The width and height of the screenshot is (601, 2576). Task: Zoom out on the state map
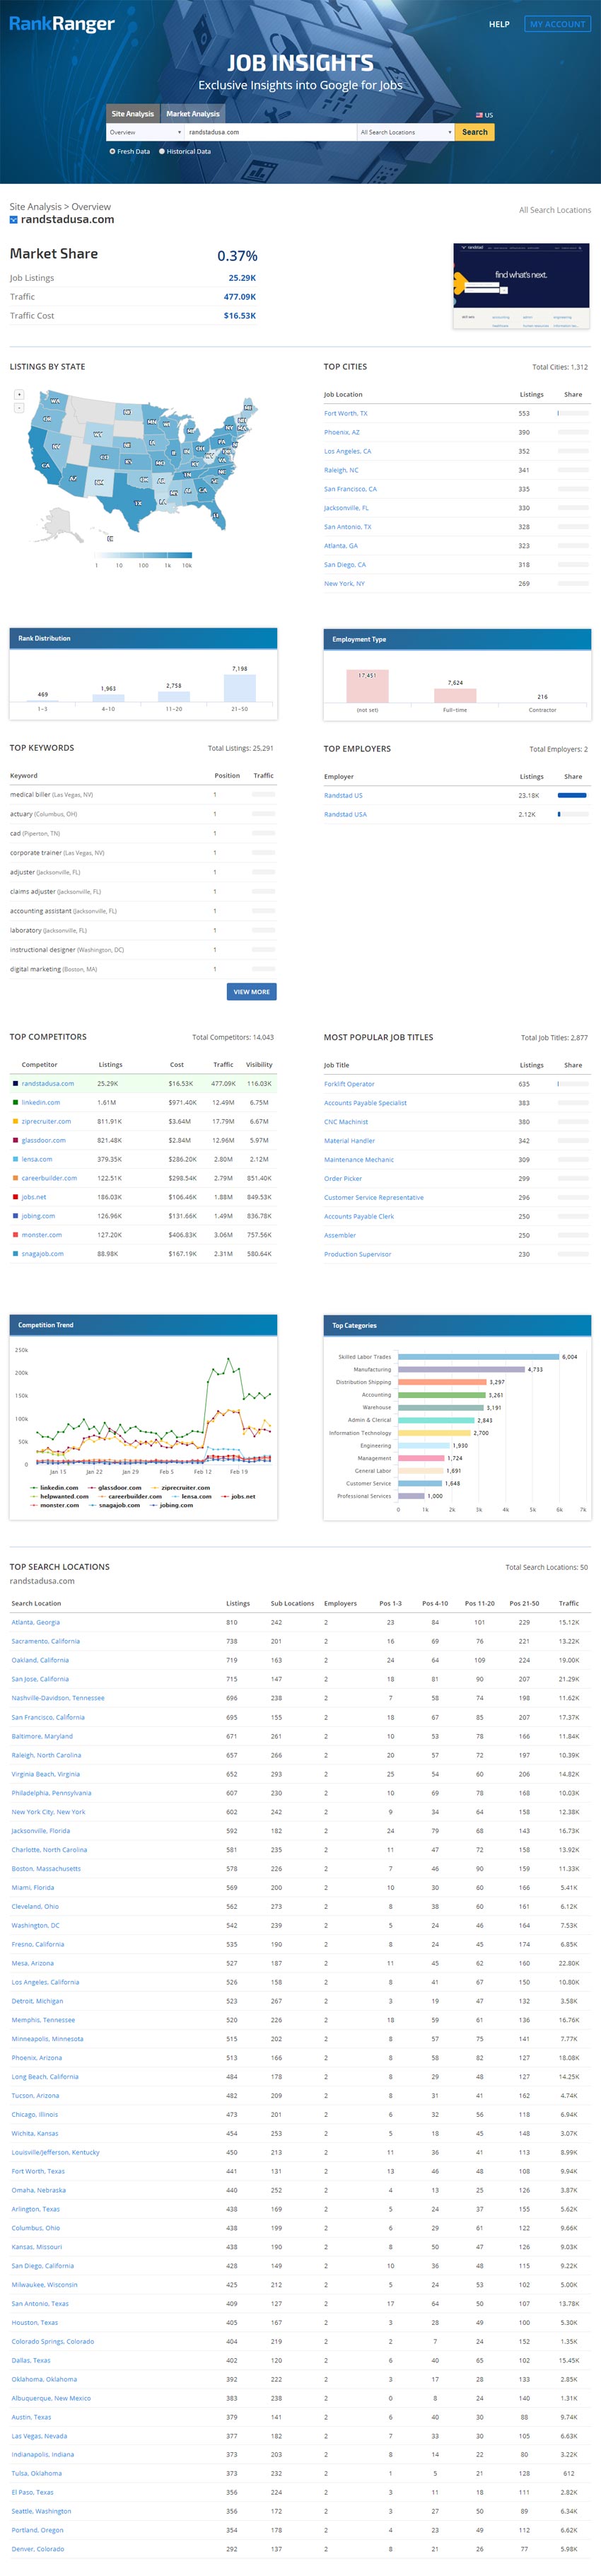[19, 407]
